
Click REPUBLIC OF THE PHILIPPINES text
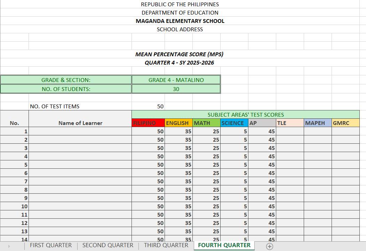(x=180, y=4)
